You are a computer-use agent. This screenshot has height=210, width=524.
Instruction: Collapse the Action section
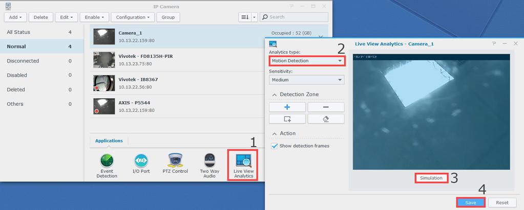[x=275, y=134]
